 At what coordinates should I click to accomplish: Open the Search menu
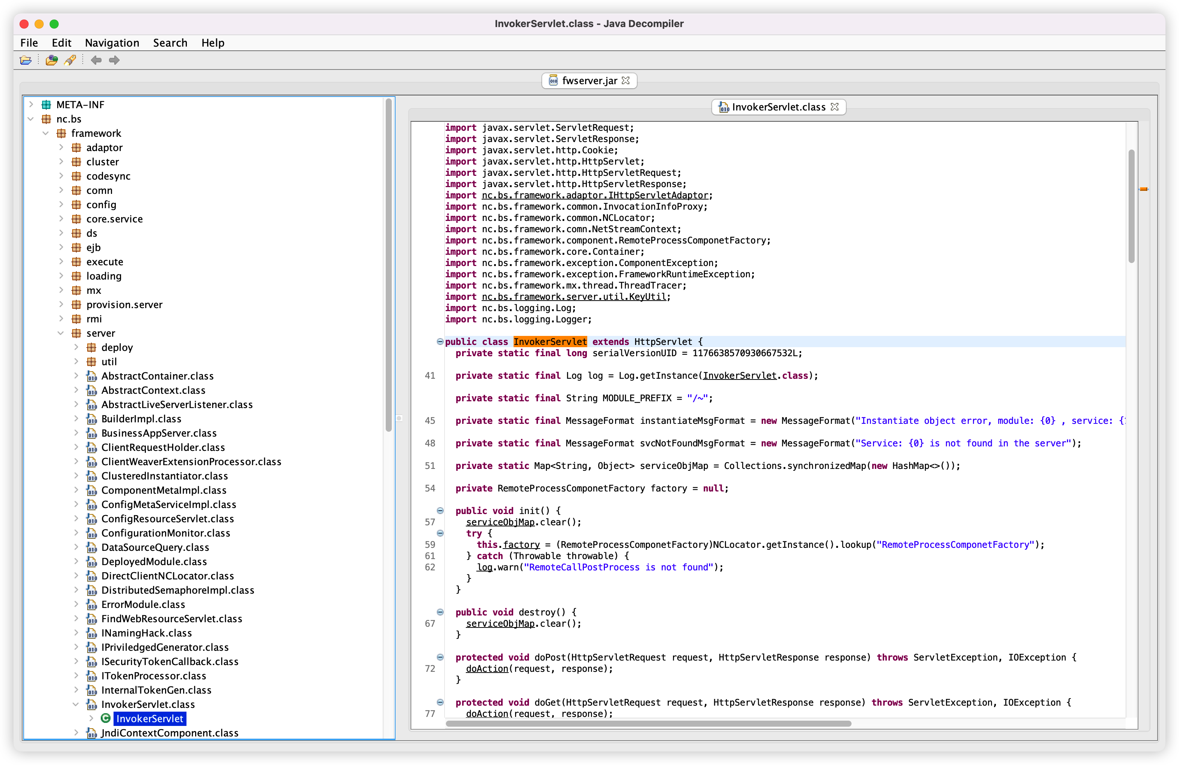170,42
